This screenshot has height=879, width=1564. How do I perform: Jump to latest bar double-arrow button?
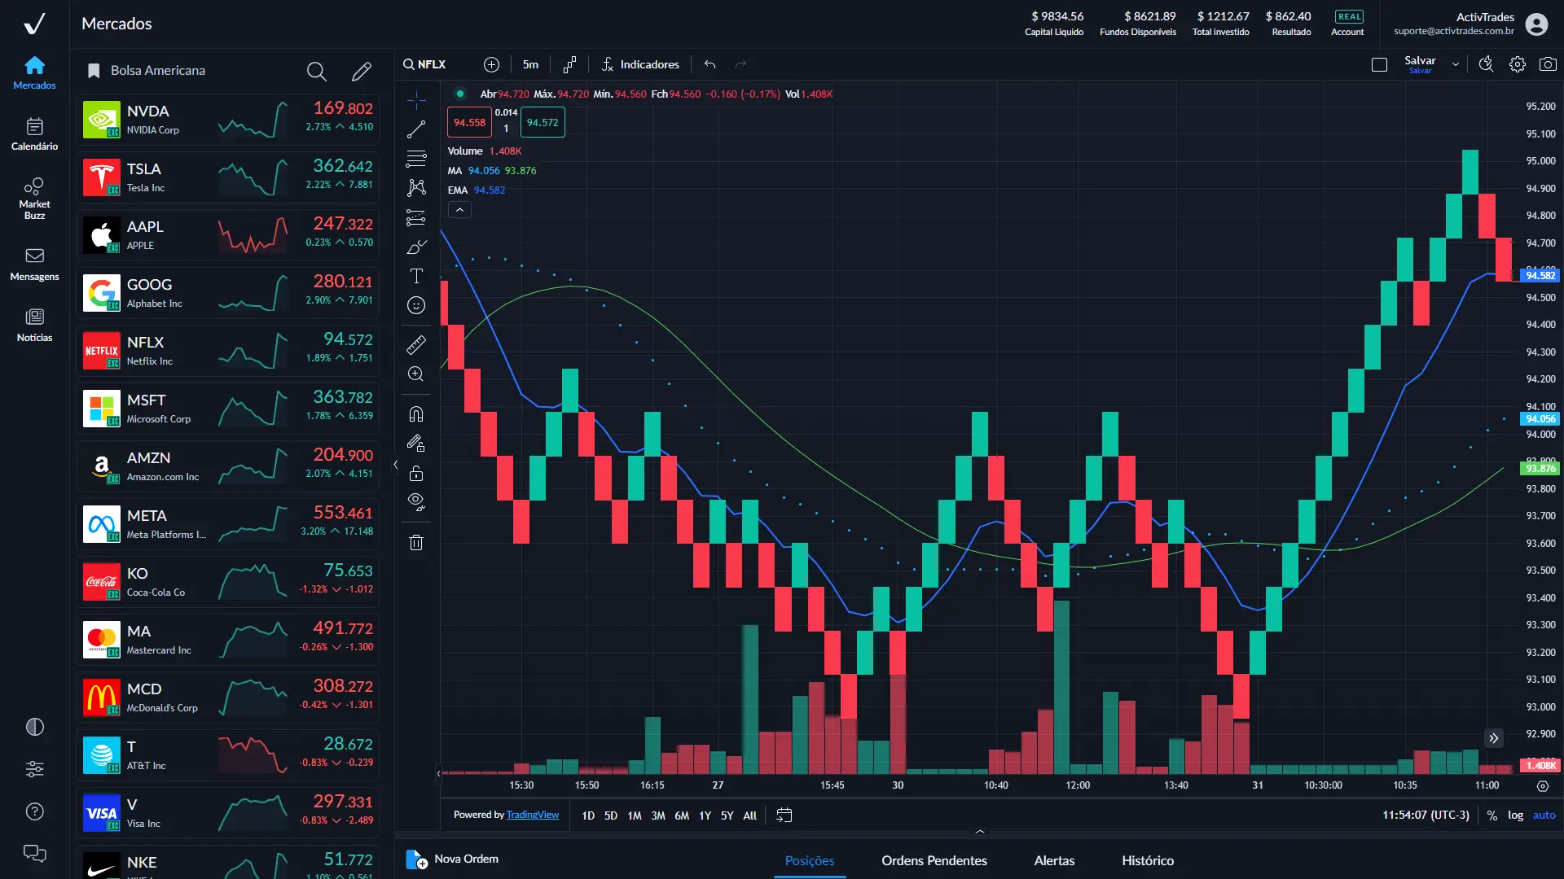coord(1493,738)
